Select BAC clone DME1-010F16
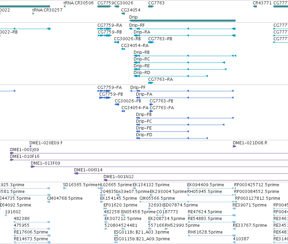The width and height of the screenshot is (288, 244). pyautogui.click(x=149, y=160)
